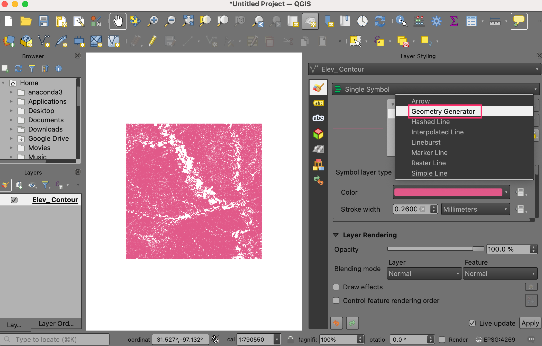Click the Save Project floppy icon
This screenshot has width=542, height=346.
pyautogui.click(x=43, y=21)
